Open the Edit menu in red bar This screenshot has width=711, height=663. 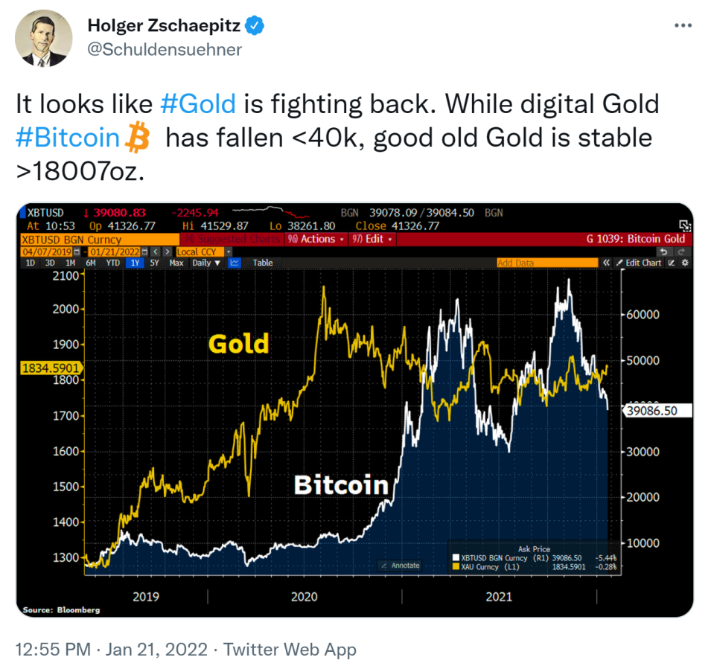(x=372, y=240)
